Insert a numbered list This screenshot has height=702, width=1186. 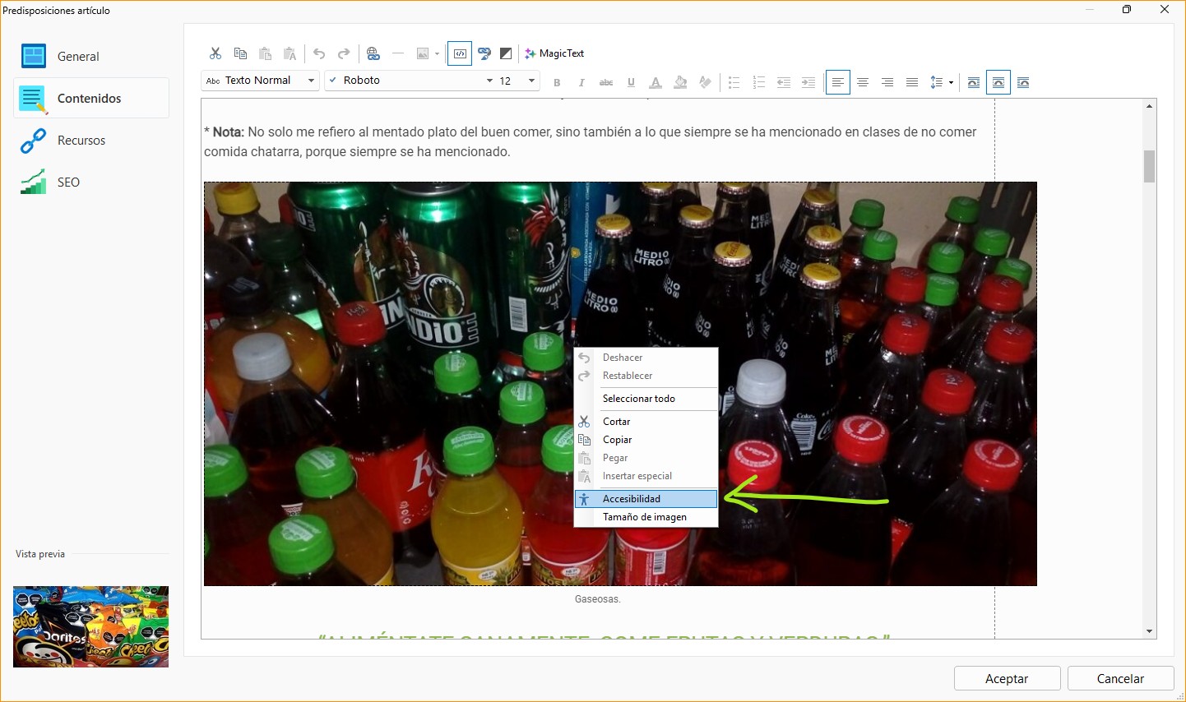(759, 82)
